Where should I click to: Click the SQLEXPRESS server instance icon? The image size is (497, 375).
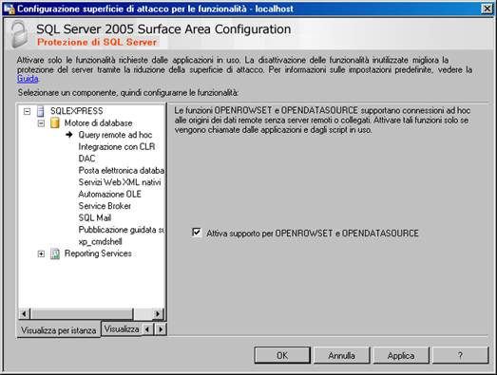point(41,111)
